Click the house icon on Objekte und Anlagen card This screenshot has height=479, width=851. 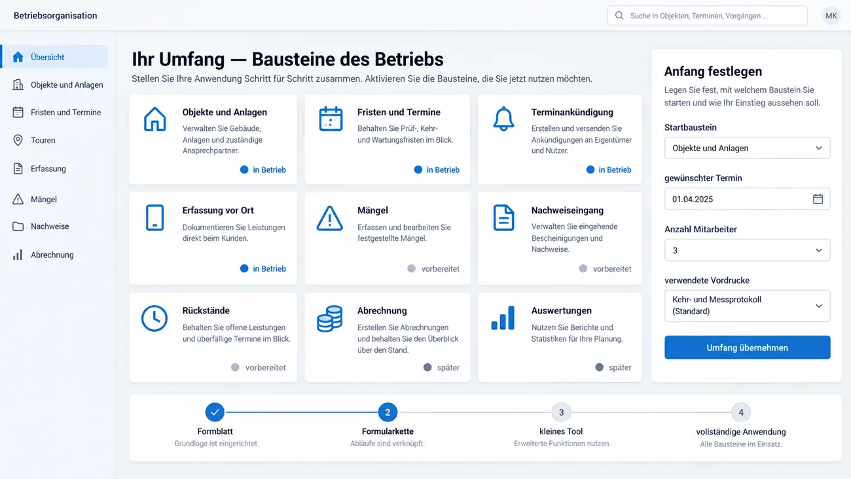coord(154,119)
